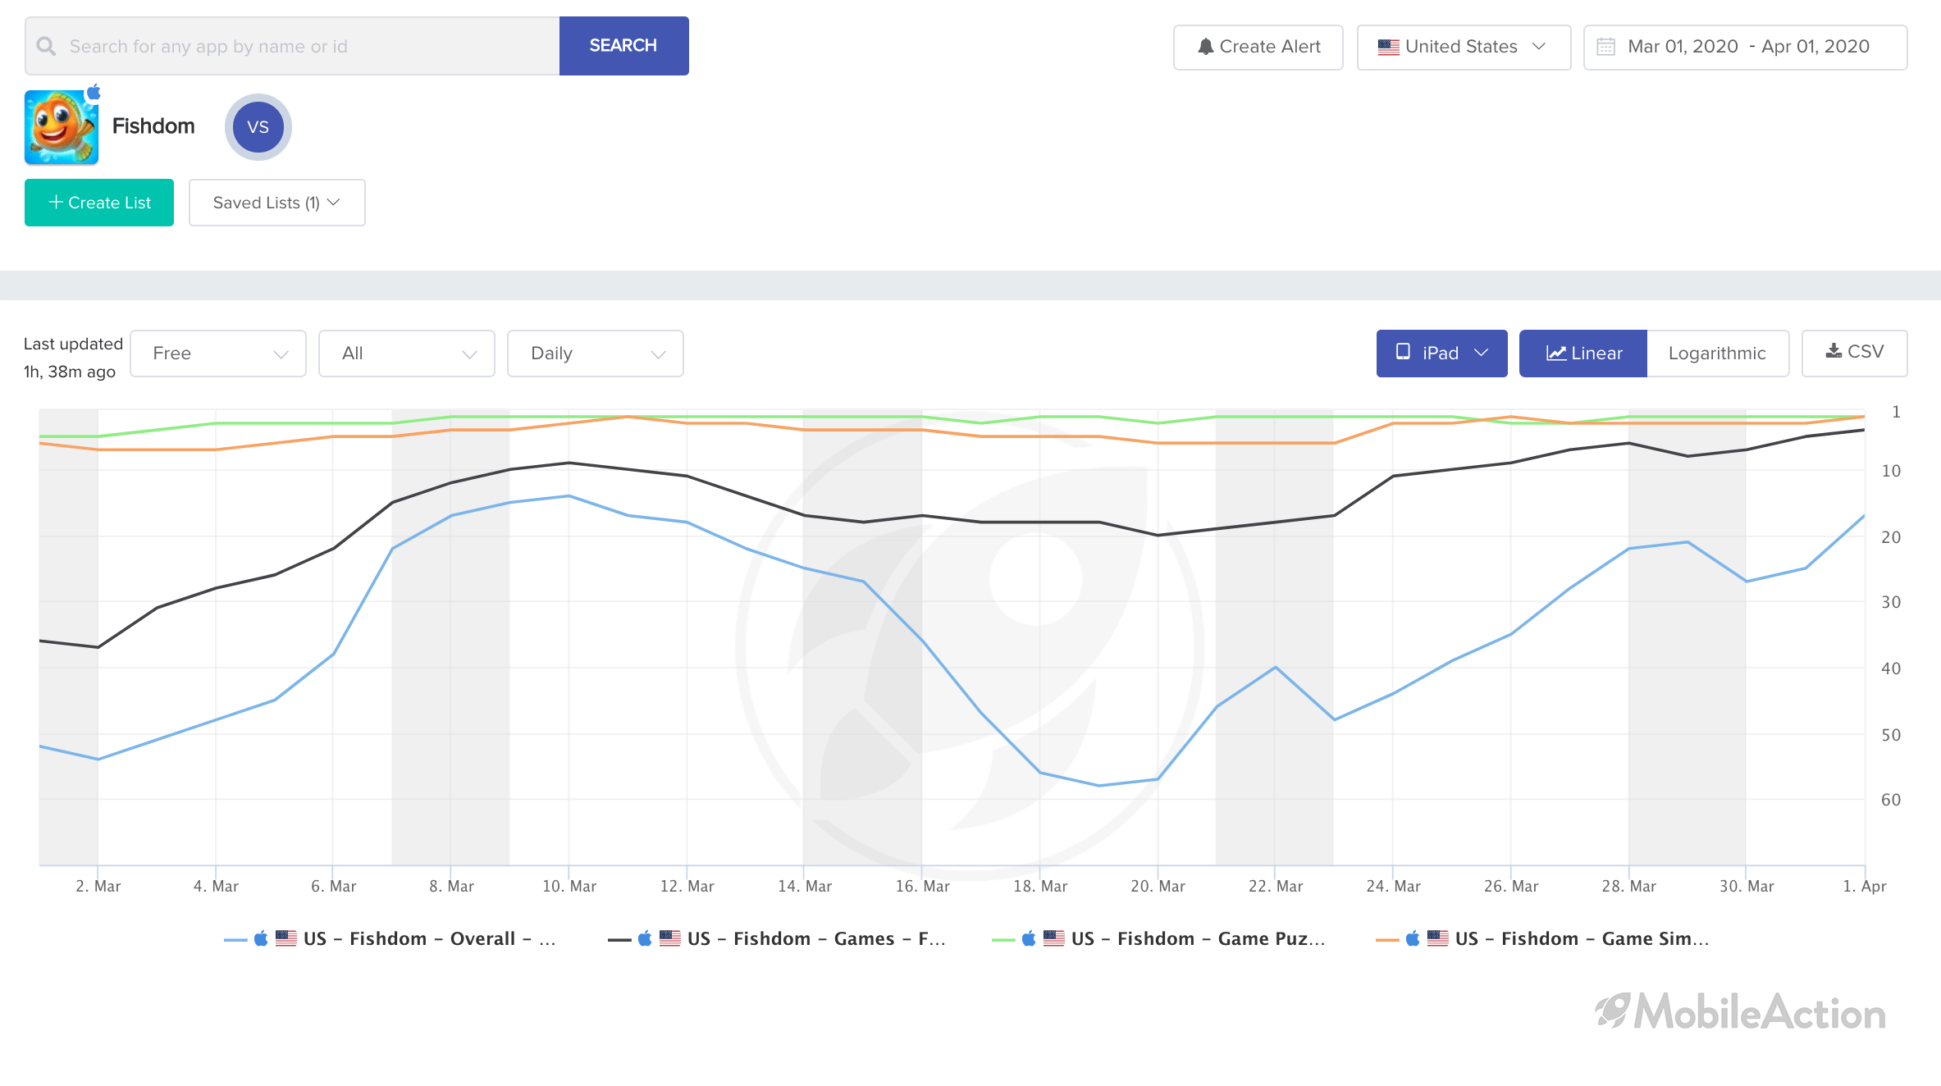Click the calendar icon in date range
The height and width of the screenshot is (1086, 1941).
(1605, 47)
